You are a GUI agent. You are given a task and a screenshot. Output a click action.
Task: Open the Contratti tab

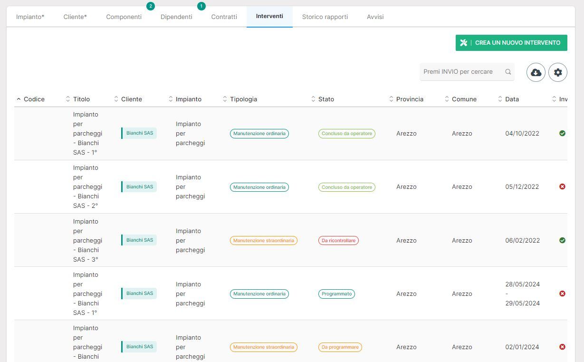224,17
